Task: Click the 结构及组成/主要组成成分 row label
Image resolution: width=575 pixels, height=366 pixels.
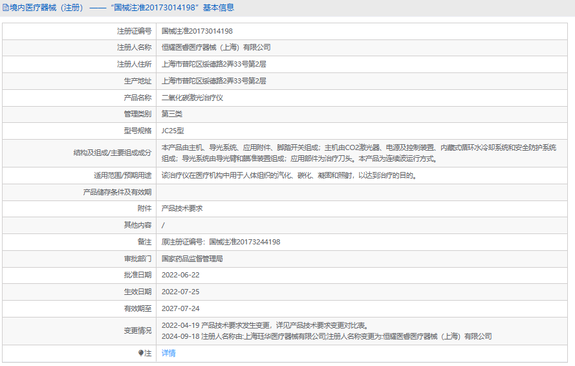Action: point(112,153)
